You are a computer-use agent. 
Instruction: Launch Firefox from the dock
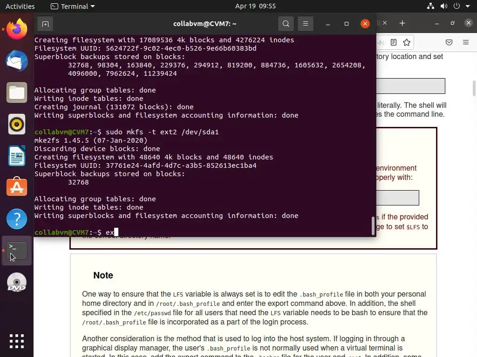pos(17,29)
